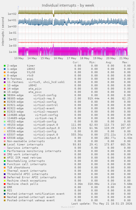Click the TLB shootdowns legend entry
136x210 pixels.
click(19, 168)
